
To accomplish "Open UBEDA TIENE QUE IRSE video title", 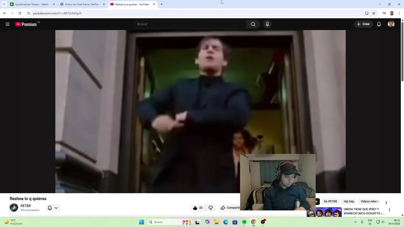I will (x=364, y=211).
